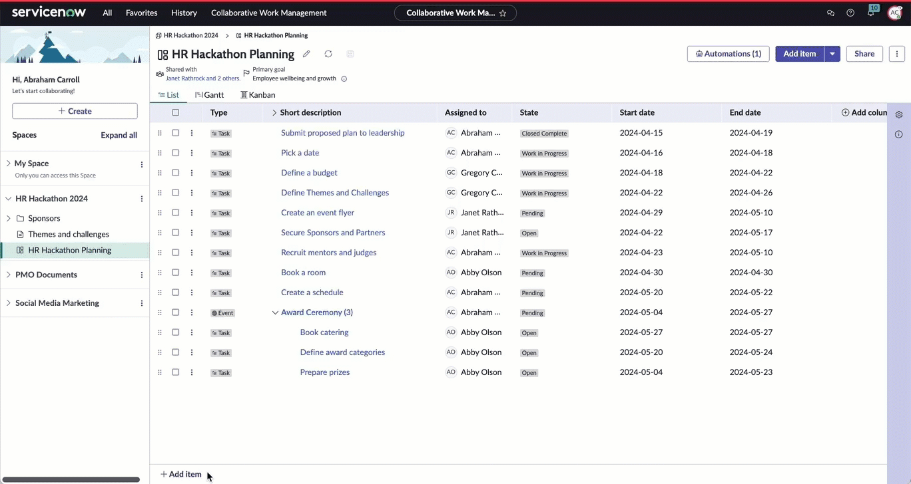
Task: Open the History menu
Action: pyautogui.click(x=184, y=13)
